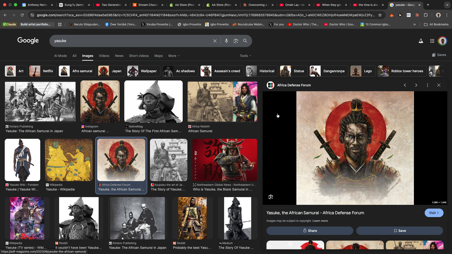
Task: Reload the current page
Action: 22,15
